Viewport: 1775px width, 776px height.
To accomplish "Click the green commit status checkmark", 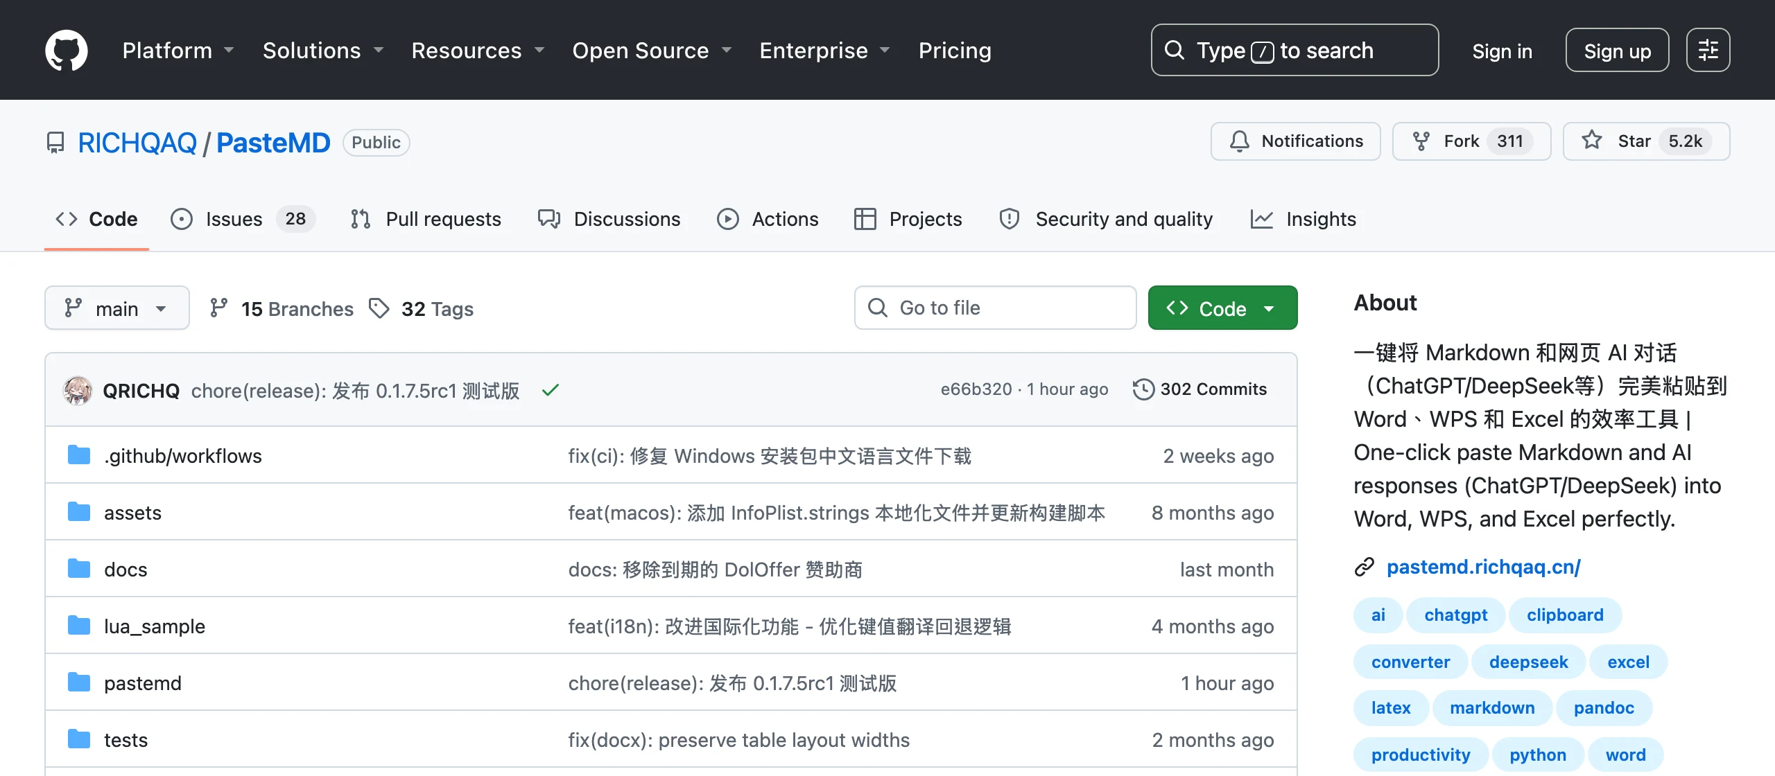I will click(551, 390).
